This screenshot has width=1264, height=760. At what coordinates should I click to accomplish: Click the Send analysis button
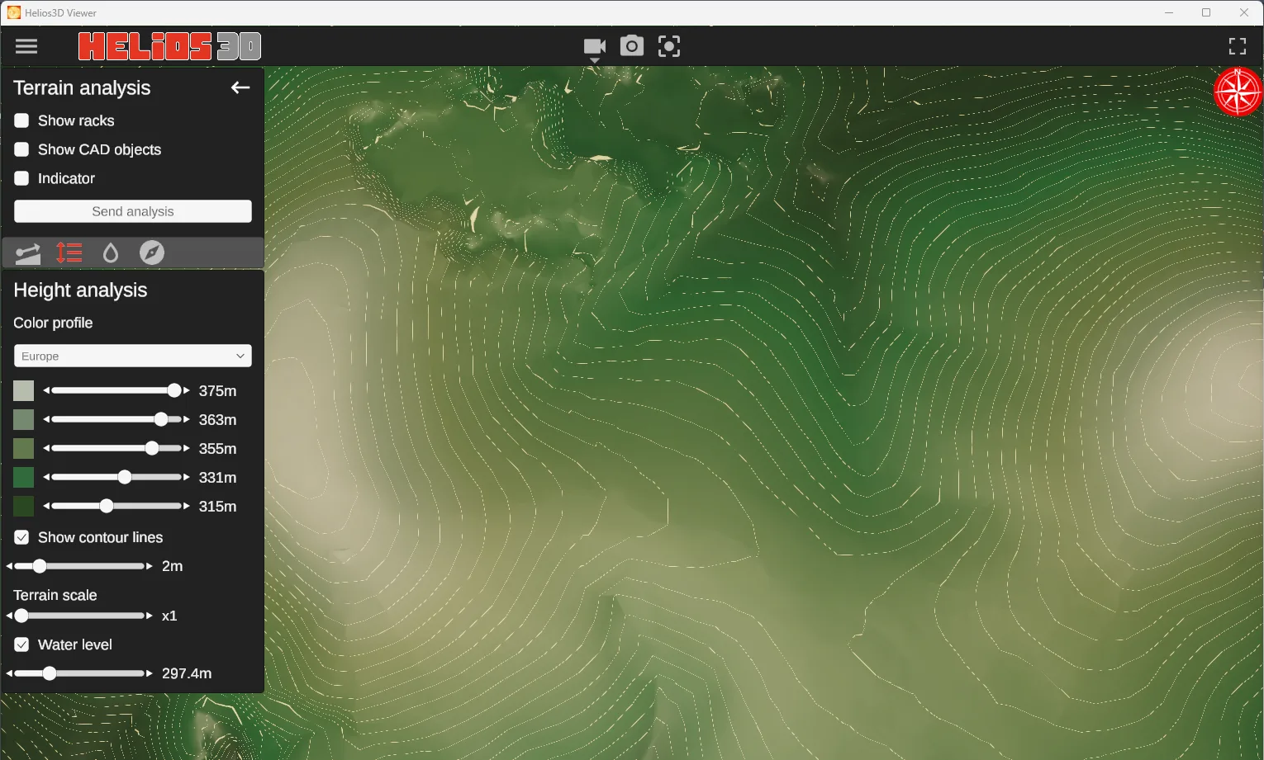(x=132, y=211)
